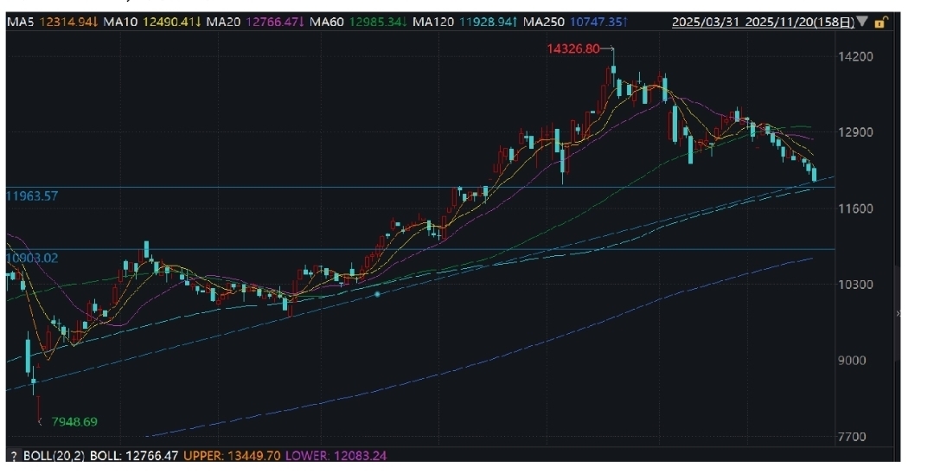
Task: Open the 2025/03/31 2025/11/20 date range
Action: point(763,22)
